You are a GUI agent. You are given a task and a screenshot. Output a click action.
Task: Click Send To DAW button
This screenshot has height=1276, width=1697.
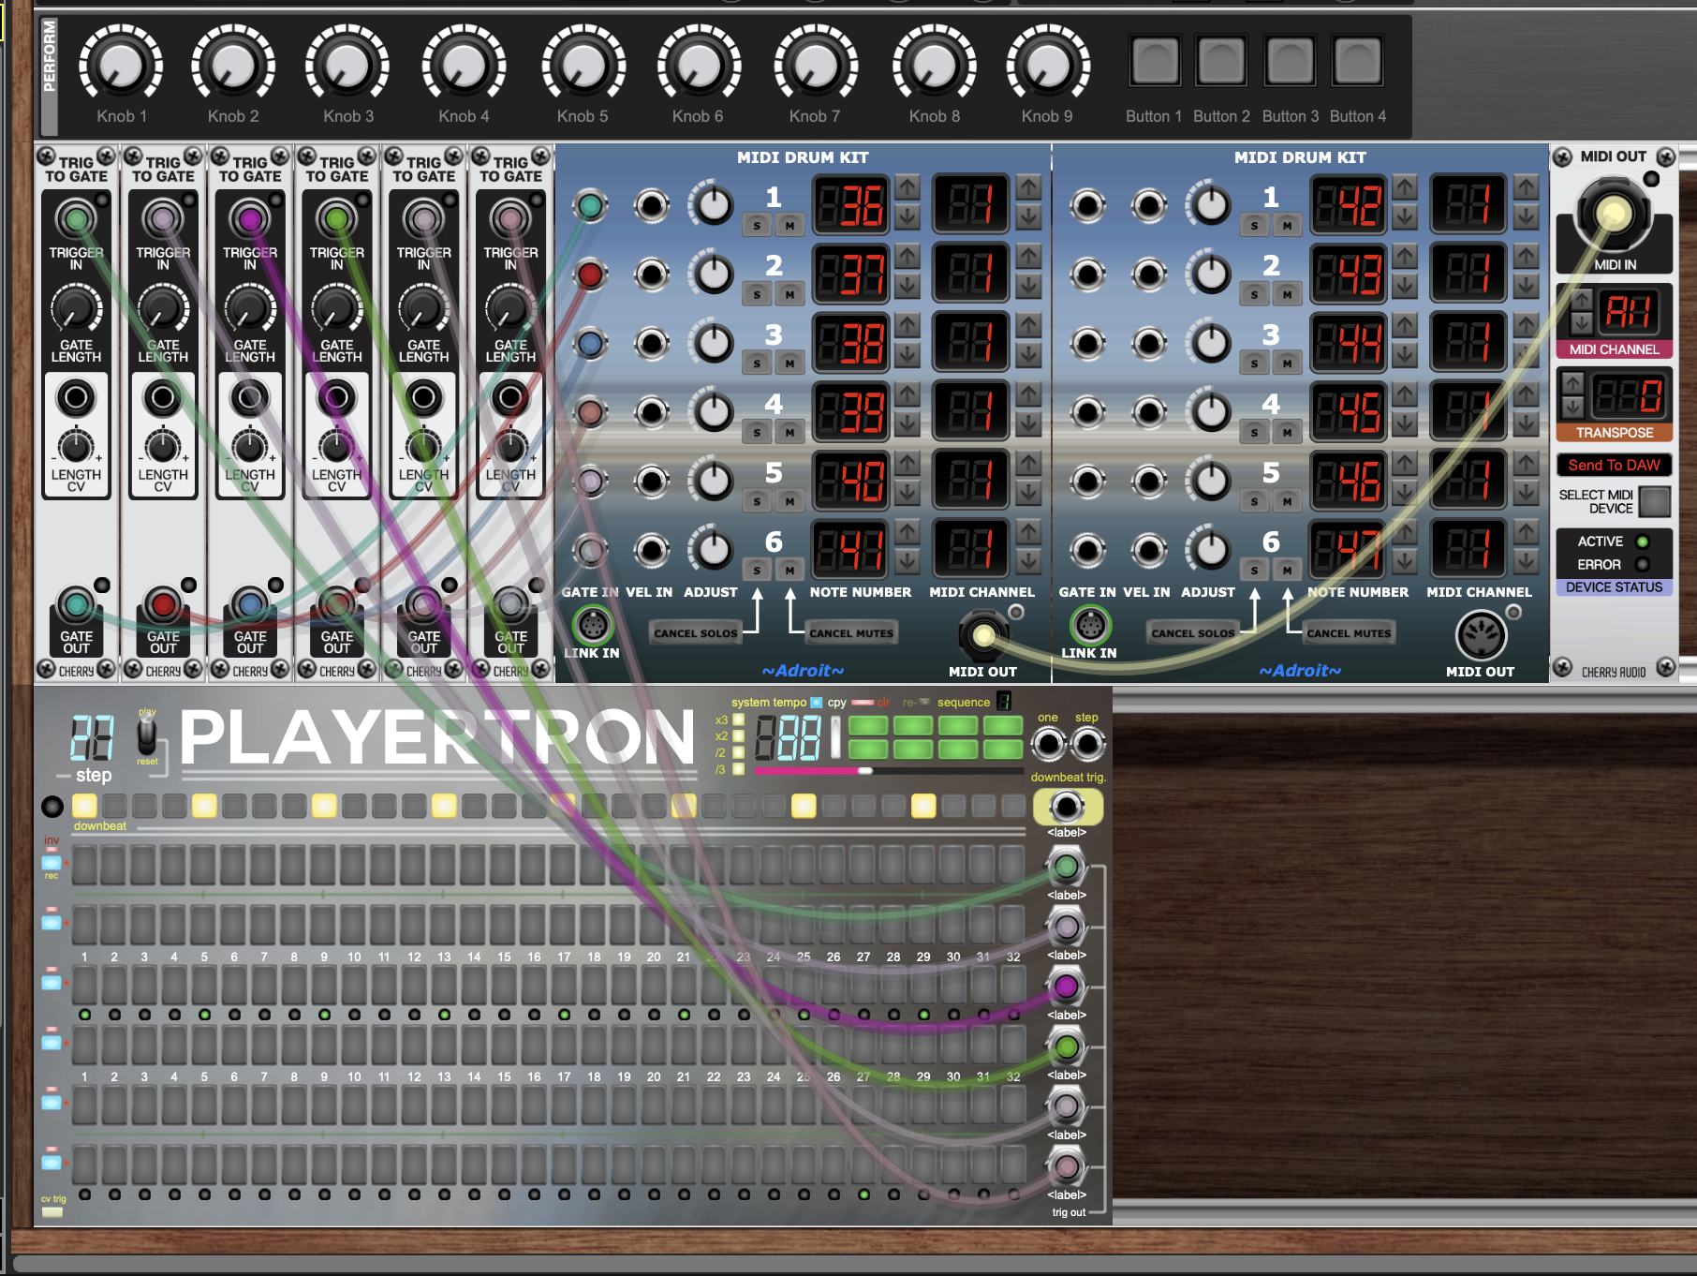[x=1614, y=465]
